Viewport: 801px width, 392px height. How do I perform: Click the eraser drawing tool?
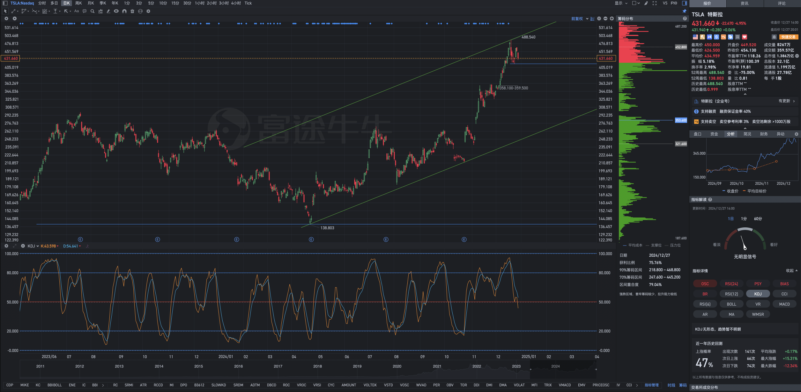point(108,11)
